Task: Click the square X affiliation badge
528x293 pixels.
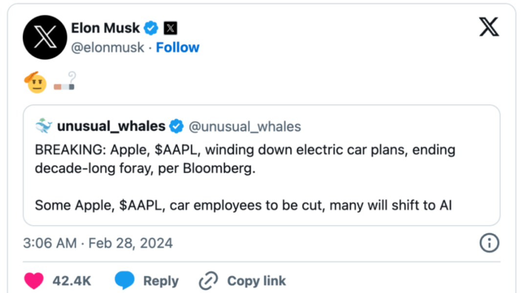Action: click(170, 28)
